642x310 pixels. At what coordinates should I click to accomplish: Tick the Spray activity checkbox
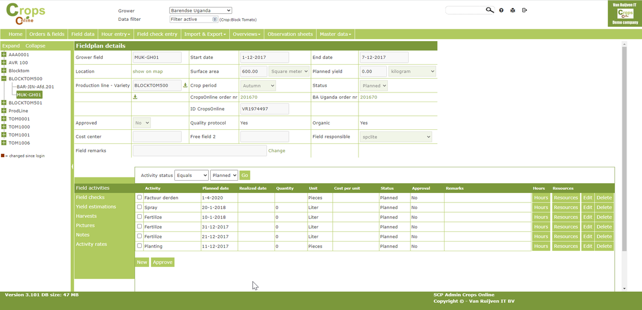[x=140, y=207]
